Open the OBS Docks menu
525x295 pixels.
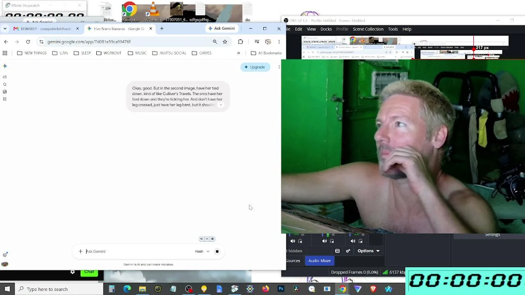pyautogui.click(x=326, y=29)
